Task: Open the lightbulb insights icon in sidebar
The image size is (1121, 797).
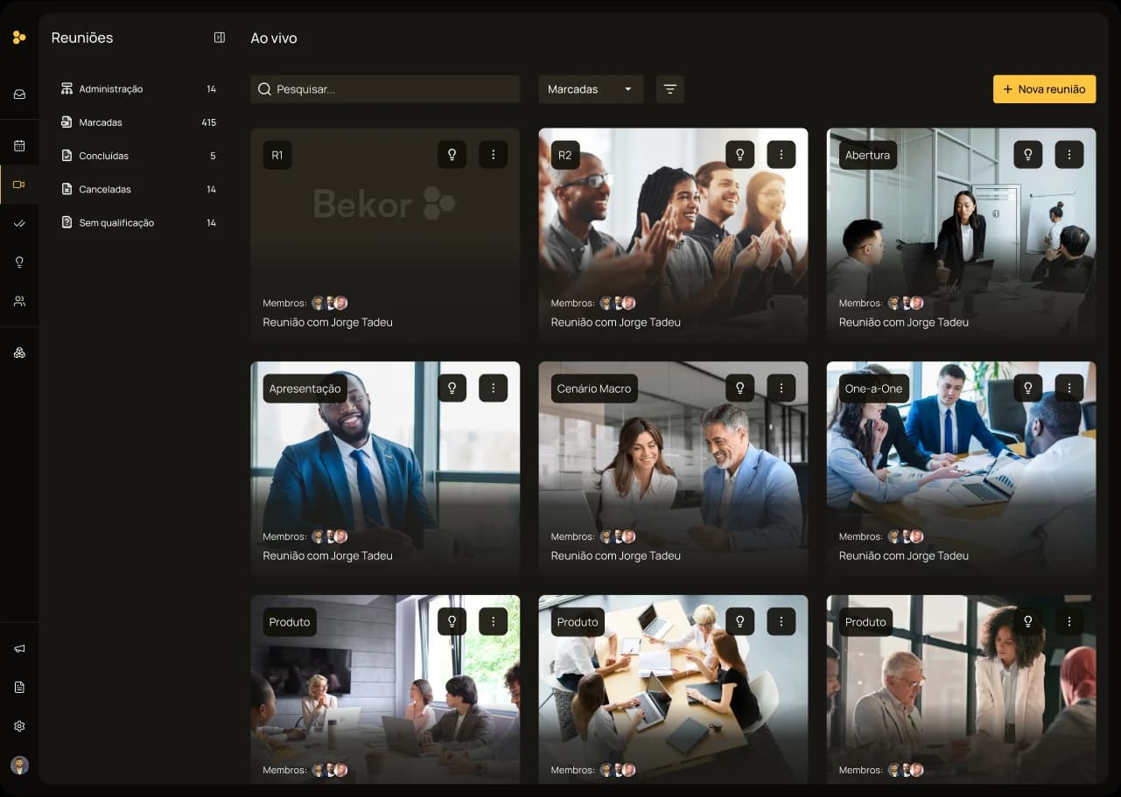Action: [19, 262]
